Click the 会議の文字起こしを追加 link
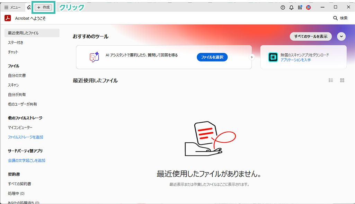Viewport: 355px width, 204px height. [26, 160]
